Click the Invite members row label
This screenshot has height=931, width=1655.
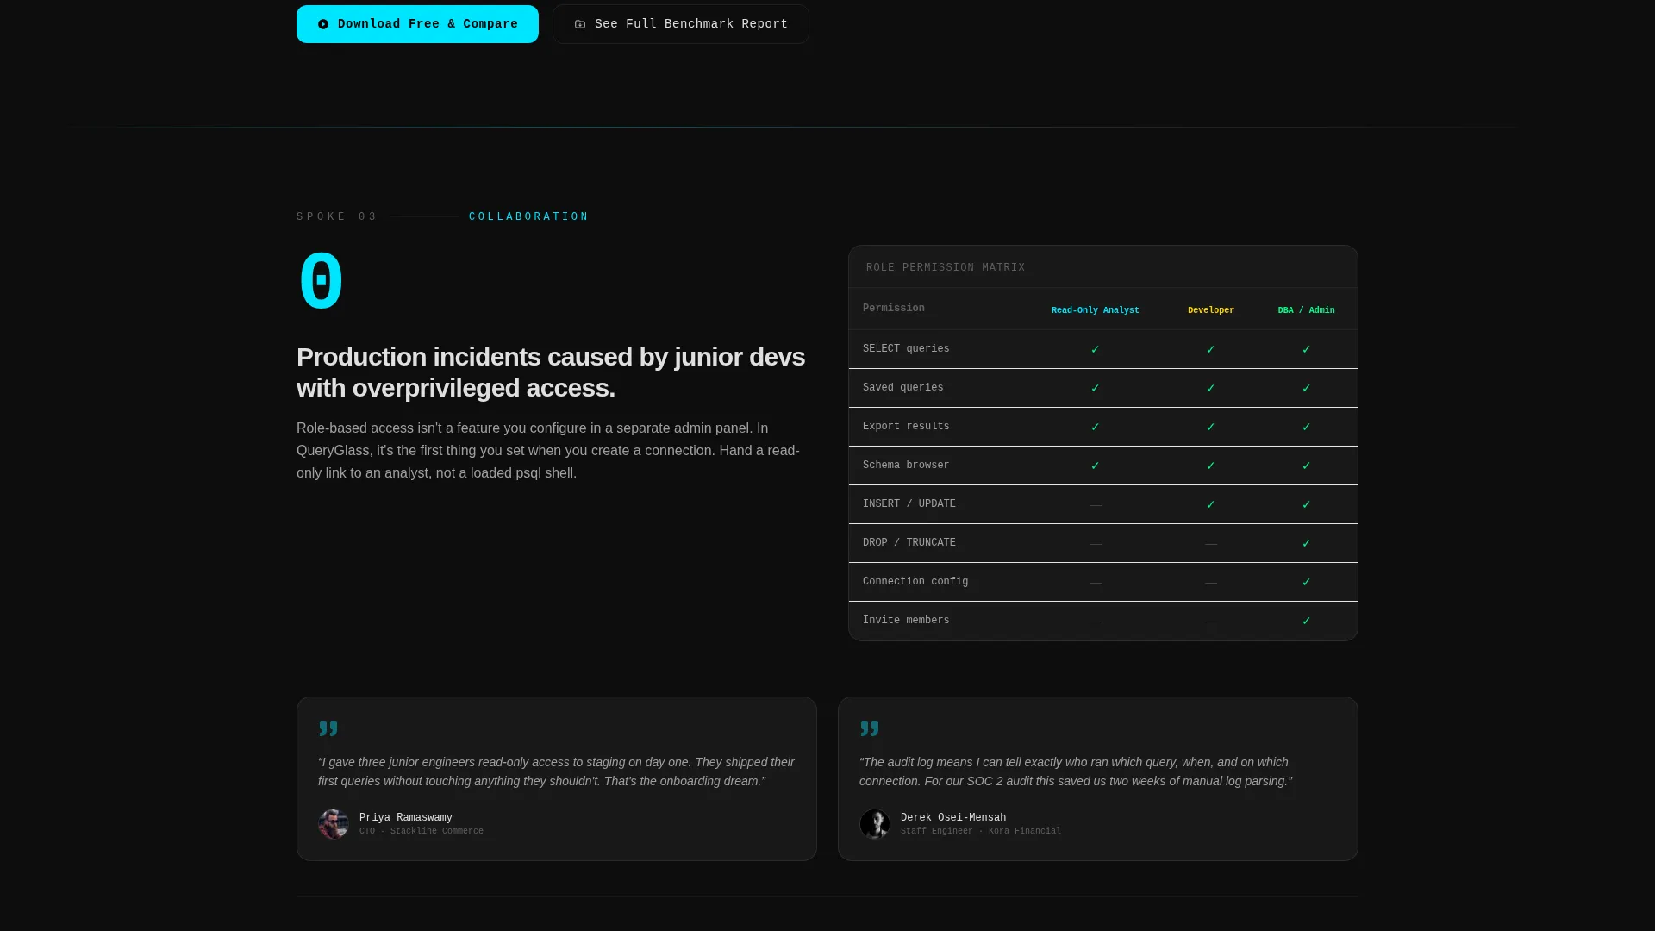pyautogui.click(x=906, y=621)
